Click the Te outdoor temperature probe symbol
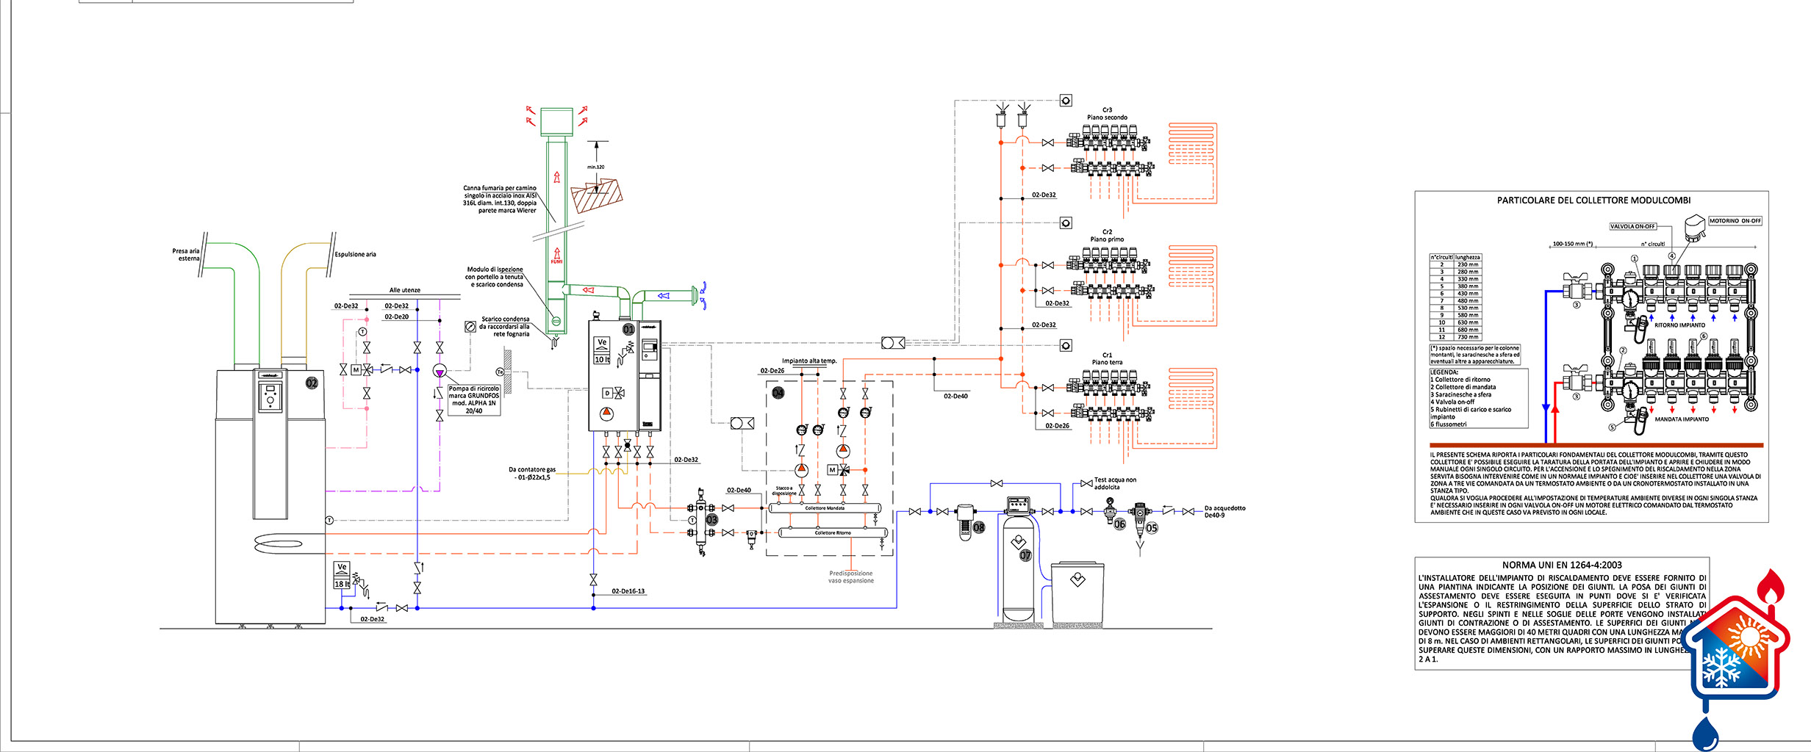Screen dimensions: 1811x752 [501, 372]
